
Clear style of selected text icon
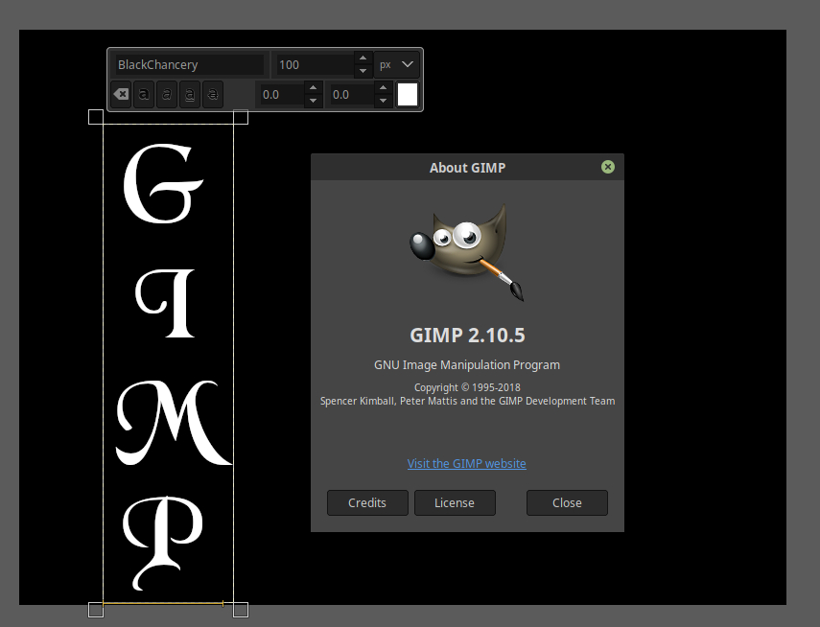[x=121, y=94]
